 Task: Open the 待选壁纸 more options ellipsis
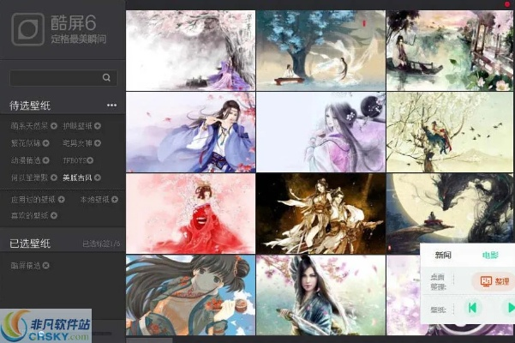(x=111, y=105)
